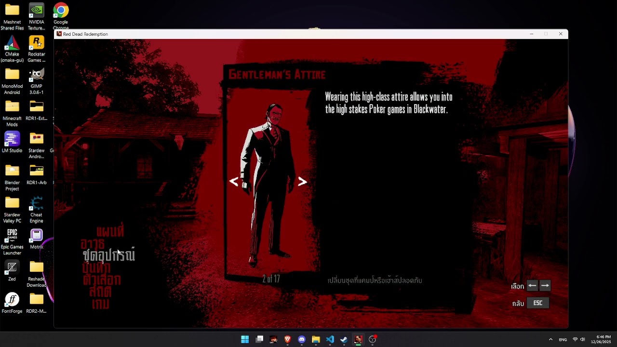The image size is (617, 347).
Task: Open MonoMod Android desktop folder
Action: (12, 81)
